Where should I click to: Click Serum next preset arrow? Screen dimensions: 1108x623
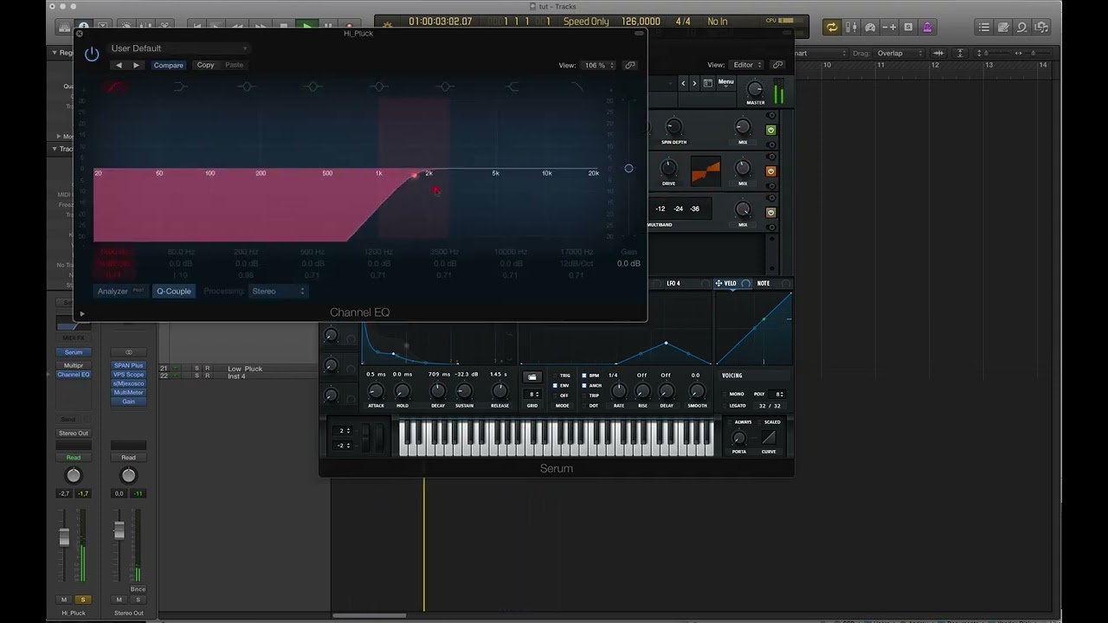[695, 84]
